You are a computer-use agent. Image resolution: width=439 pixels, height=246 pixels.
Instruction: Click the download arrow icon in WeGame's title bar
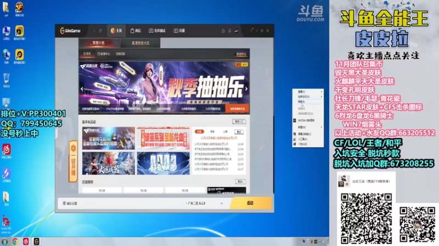click(x=229, y=31)
